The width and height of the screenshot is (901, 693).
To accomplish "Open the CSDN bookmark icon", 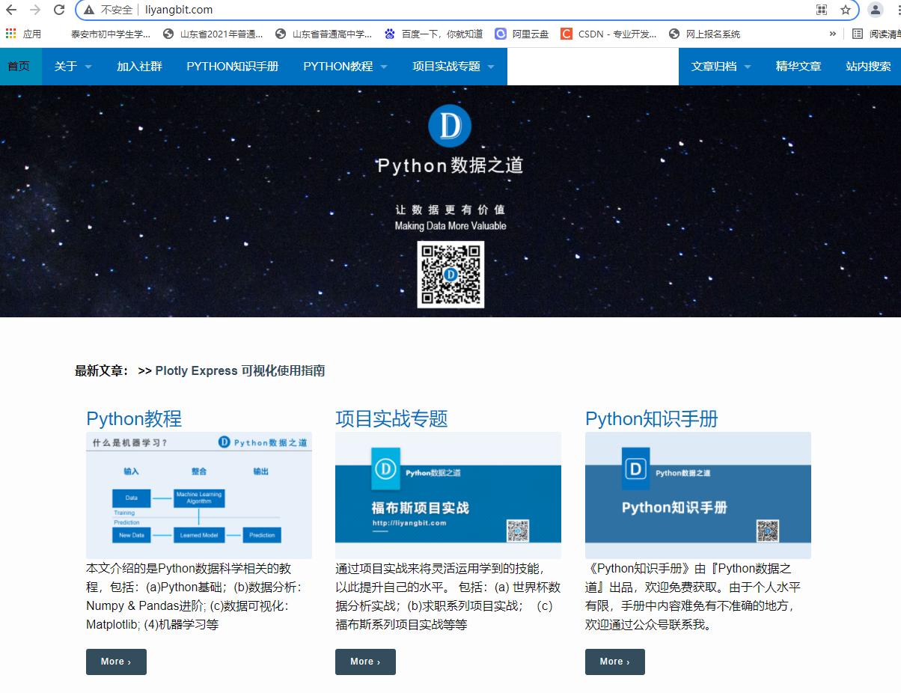I will pos(567,34).
